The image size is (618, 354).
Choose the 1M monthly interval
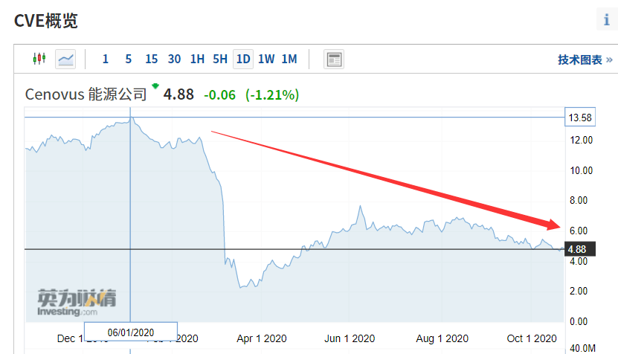pyautogui.click(x=289, y=59)
